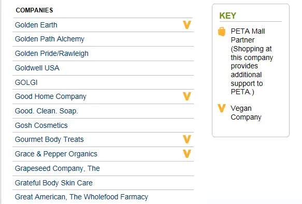Click Great American, The Wholefood Farmacy link
This screenshot has height=204, width=302.
[x=81, y=197]
